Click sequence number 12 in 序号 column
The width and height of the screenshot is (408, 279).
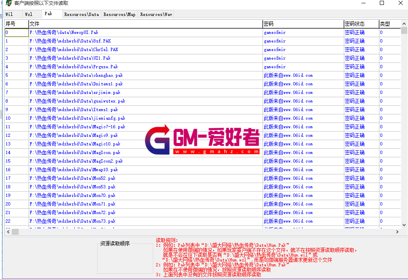click(x=8, y=136)
